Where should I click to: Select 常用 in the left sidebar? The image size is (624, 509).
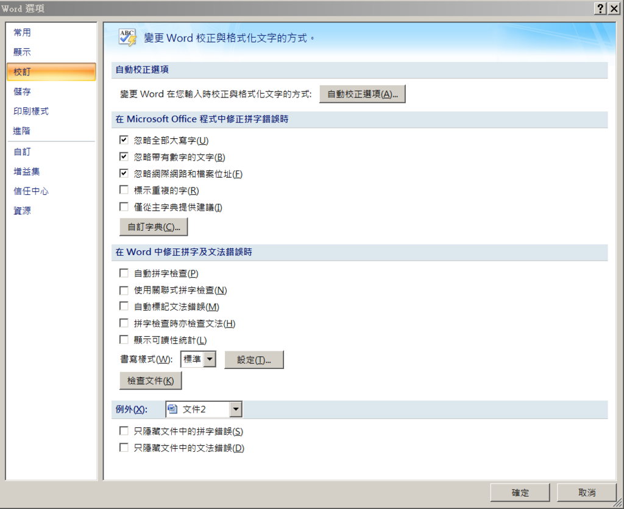pos(23,33)
